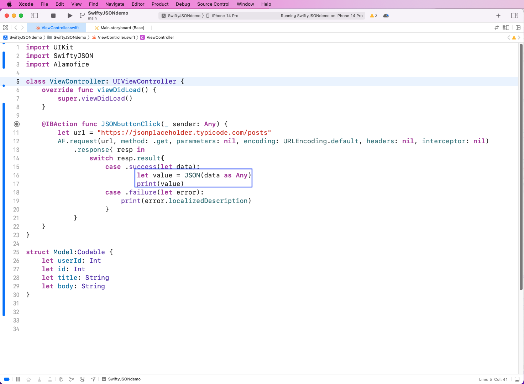Click the Step Over debug button
Screen dimensions: 524x384
point(29,379)
